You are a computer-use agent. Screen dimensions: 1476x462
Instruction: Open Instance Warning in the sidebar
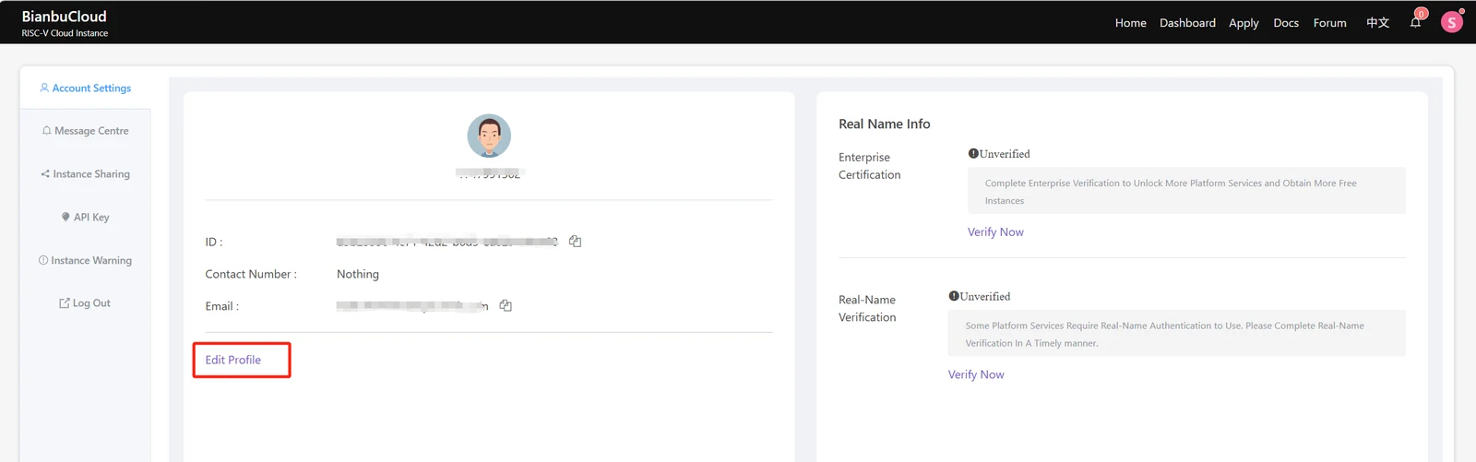click(x=85, y=261)
